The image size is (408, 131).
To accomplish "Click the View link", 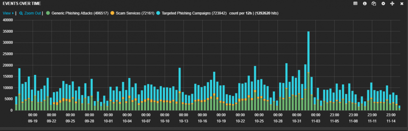I will (6, 13).
